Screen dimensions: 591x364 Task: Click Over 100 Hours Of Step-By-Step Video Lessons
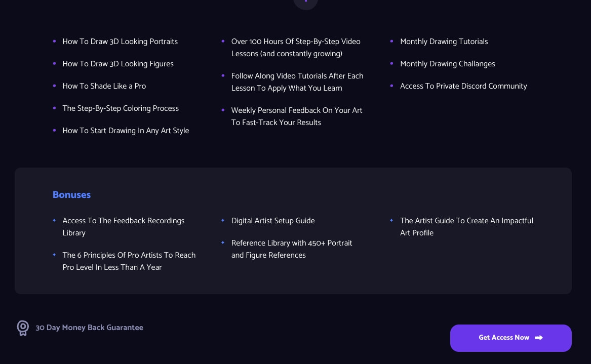(296, 48)
